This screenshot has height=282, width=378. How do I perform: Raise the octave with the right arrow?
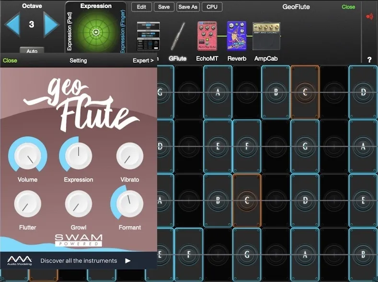coord(51,24)
